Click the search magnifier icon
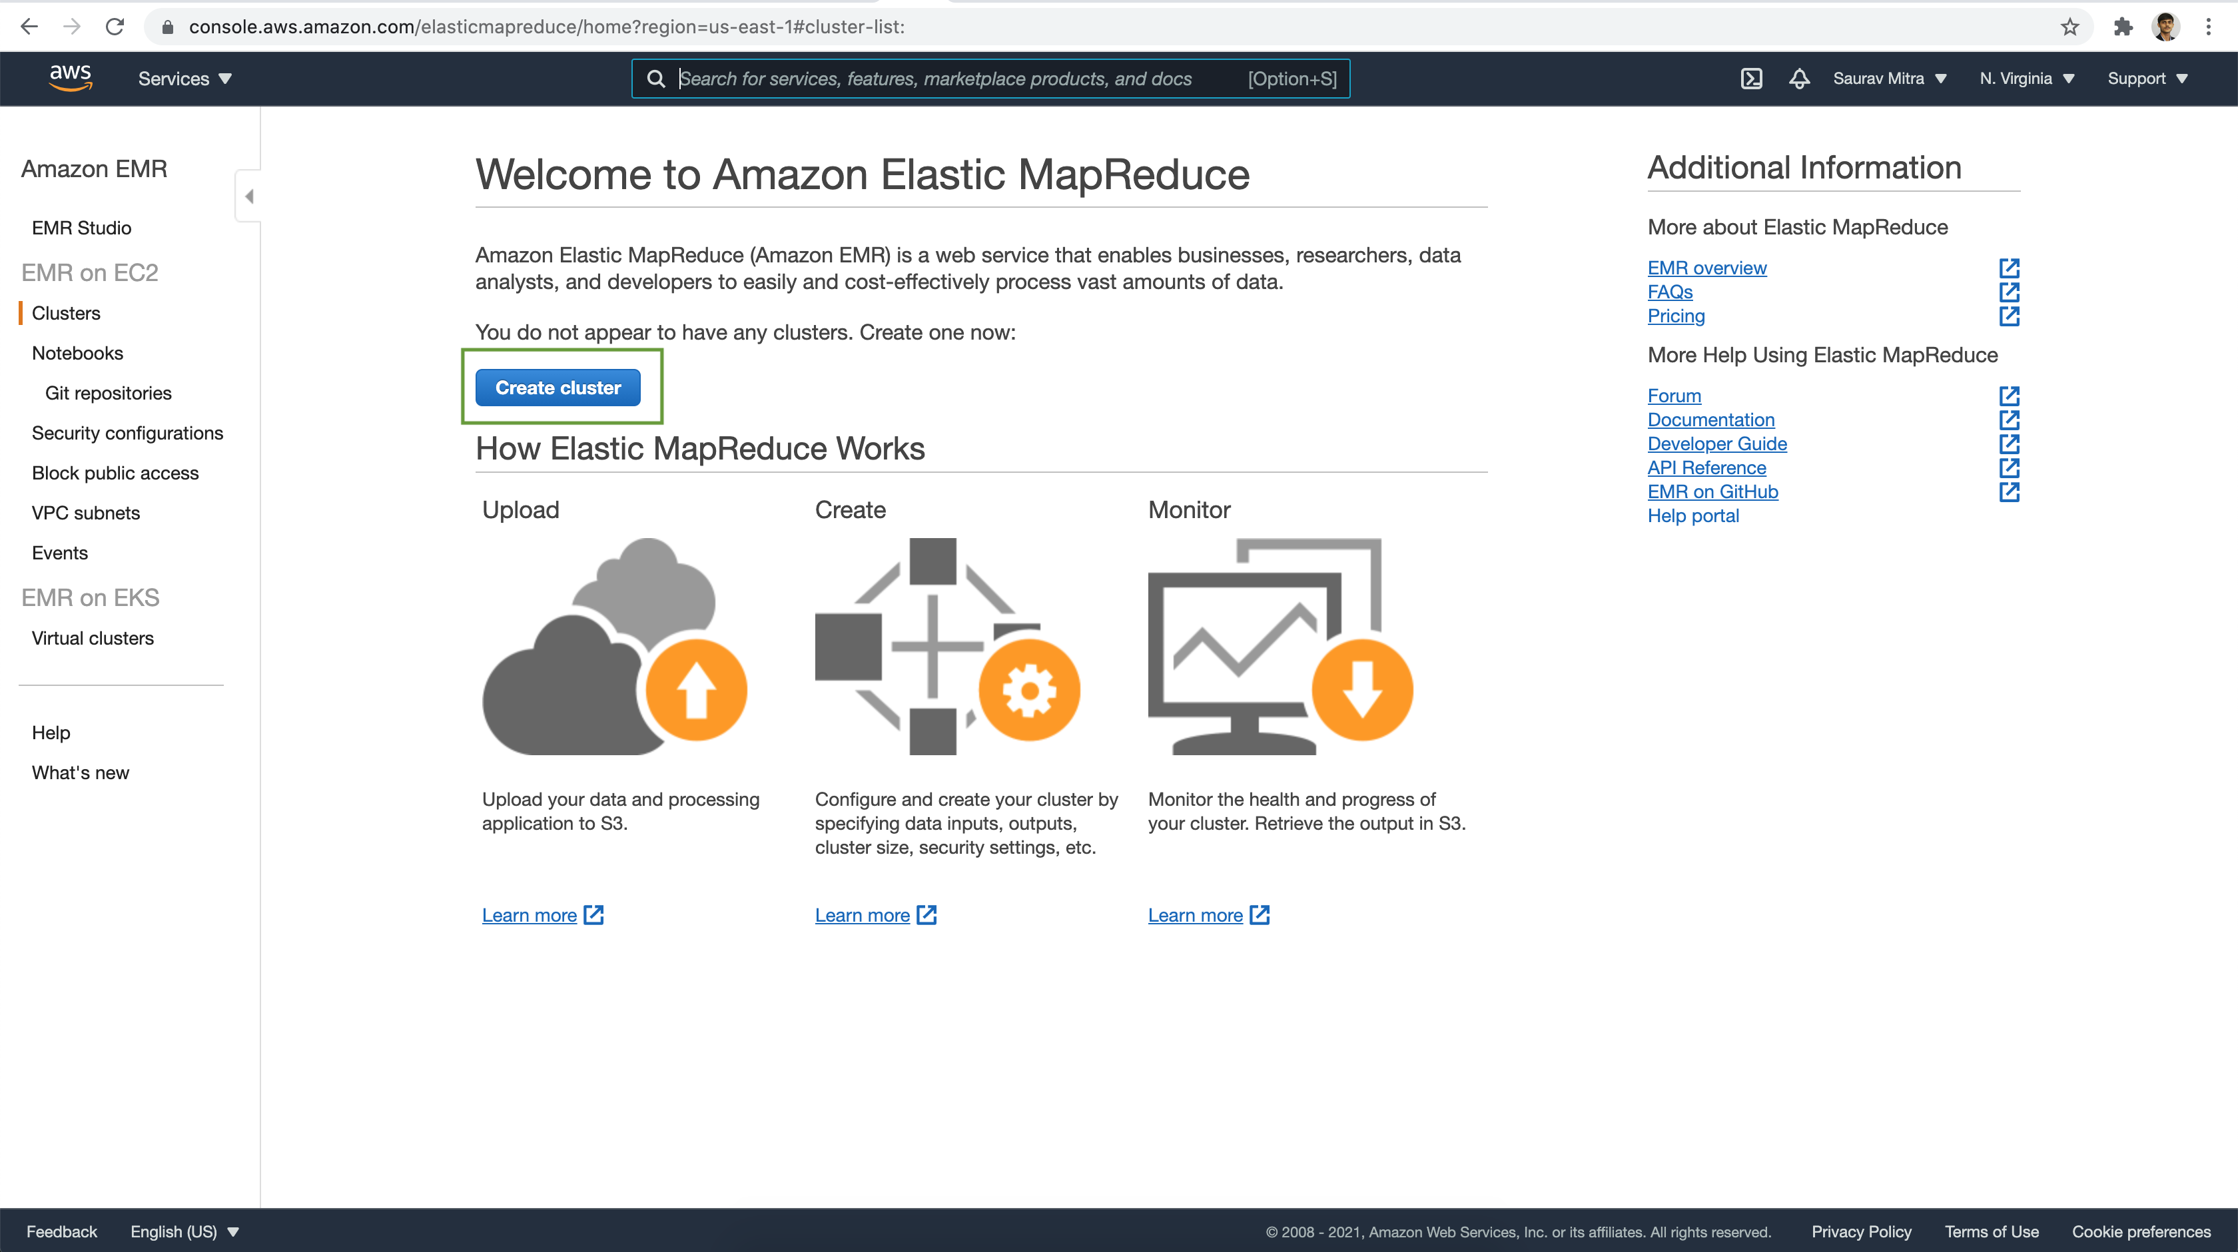The image size is (2238, 1252). pyautogui.click(x=656, y=79)
